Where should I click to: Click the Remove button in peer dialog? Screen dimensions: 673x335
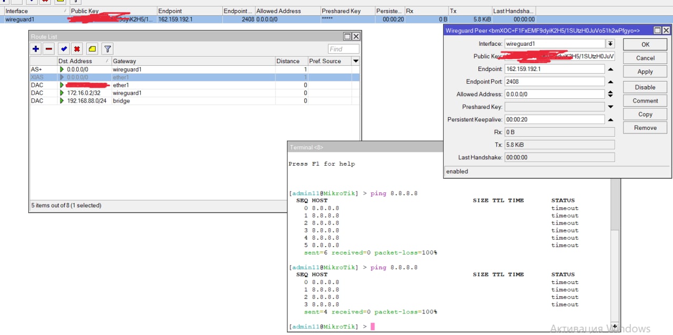click(x=645, y=128)
